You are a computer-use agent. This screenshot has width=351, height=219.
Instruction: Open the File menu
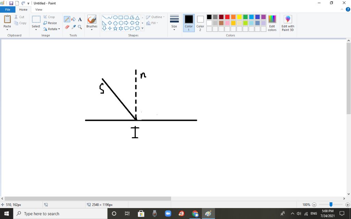8,10
